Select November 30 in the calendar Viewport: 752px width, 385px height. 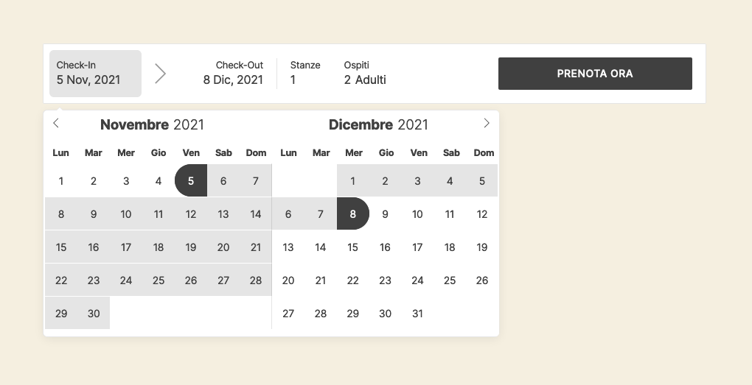point(94,314)
